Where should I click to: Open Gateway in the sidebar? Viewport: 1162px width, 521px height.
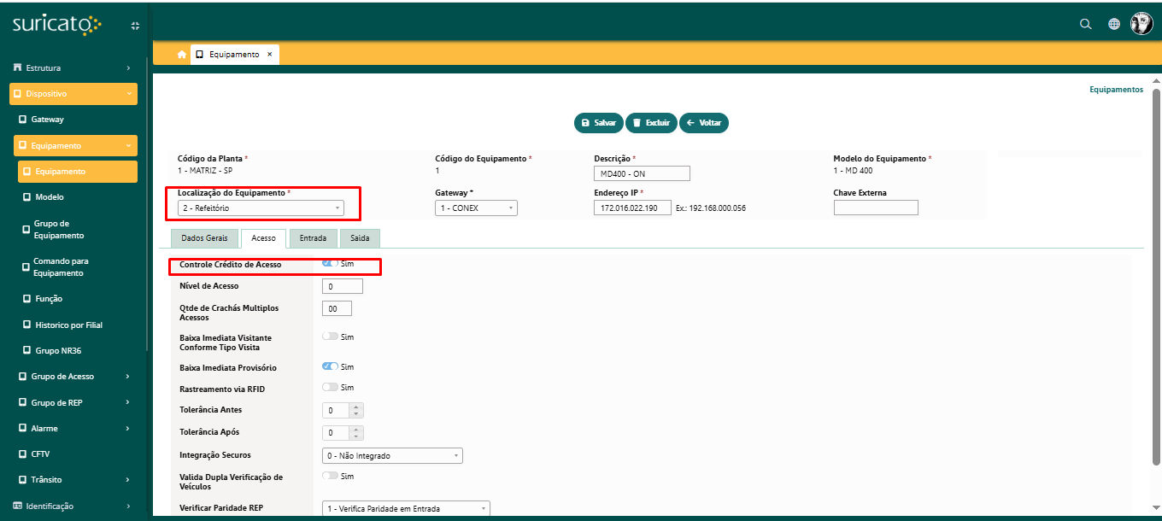pyautogui.click(x=48, y=120)
